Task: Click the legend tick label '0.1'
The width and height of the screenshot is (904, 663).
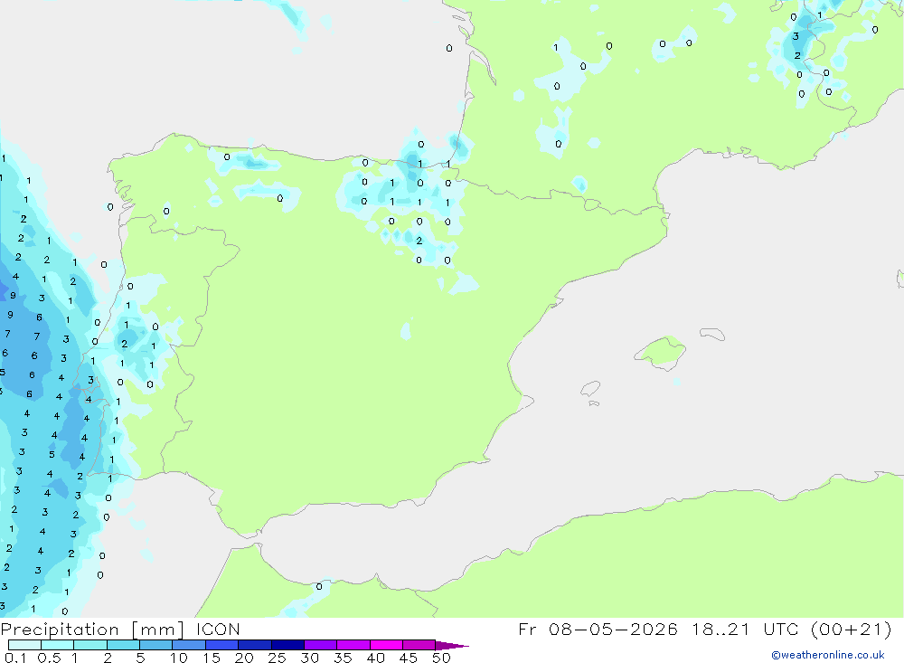Action: 15,658
